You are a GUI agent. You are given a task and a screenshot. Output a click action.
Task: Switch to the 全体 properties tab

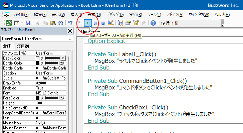7,46
